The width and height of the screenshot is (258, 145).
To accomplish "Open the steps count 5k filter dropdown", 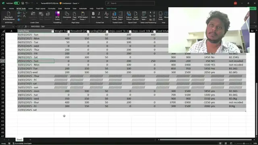I will click(x=130, y=31).
